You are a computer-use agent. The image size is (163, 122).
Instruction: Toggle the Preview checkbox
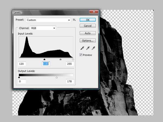(81, 55)
